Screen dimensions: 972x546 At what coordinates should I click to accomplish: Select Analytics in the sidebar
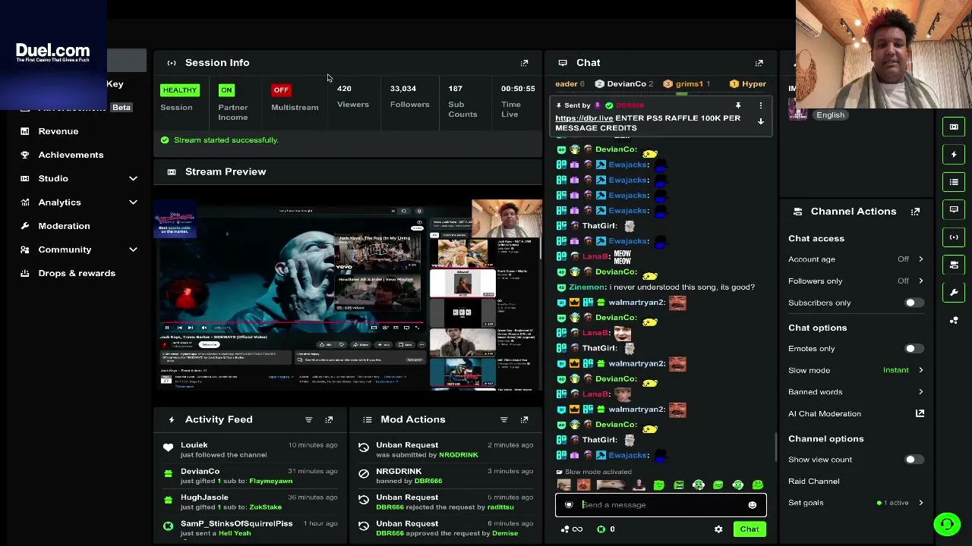59,202
